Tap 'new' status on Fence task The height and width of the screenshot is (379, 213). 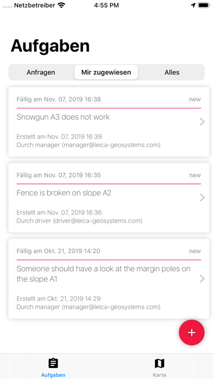point(195,175)
